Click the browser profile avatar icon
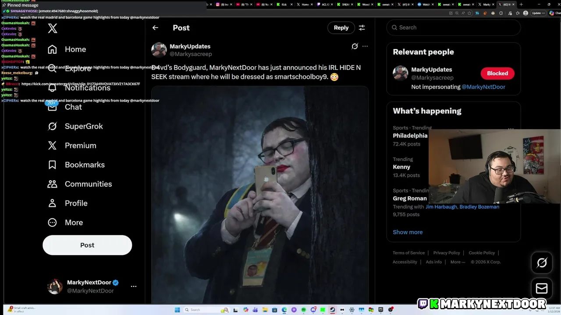561x315 pixels. [x=525, y=13]
